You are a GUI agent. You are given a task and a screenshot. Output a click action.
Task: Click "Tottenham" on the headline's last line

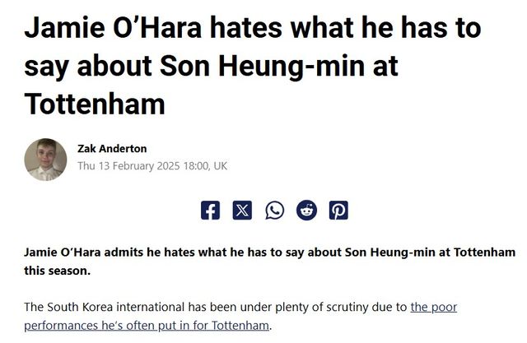coord(95,104)
